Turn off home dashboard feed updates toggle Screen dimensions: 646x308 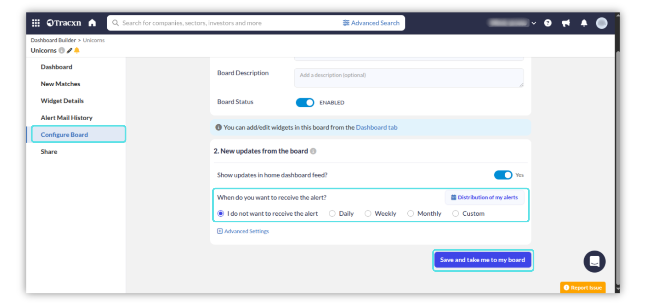[503, 175]
